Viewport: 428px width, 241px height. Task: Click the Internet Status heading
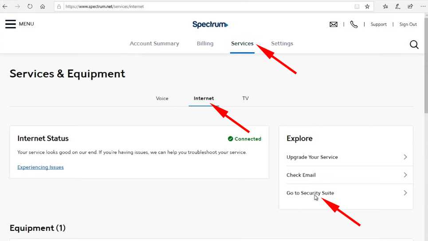pyautogui.click(x=43, y=138)
